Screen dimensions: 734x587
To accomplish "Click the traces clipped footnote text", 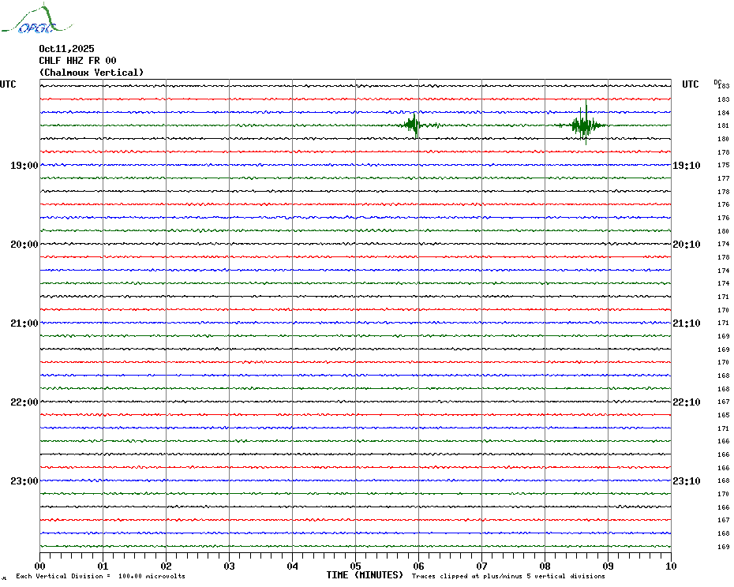I will pos(508,577).
